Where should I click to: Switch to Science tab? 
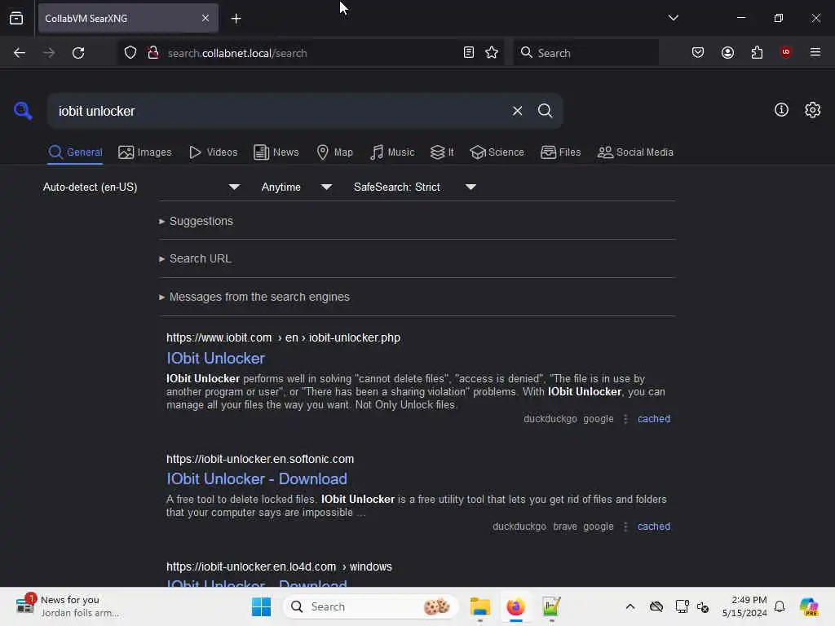coord(497,152)
